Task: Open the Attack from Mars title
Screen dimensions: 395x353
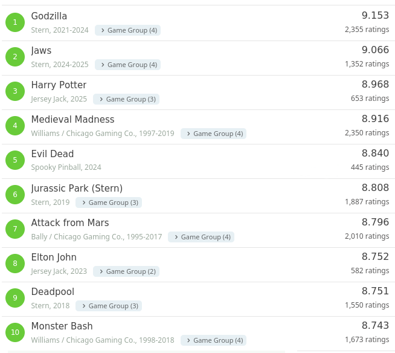Action: click(x=70, y=223)
